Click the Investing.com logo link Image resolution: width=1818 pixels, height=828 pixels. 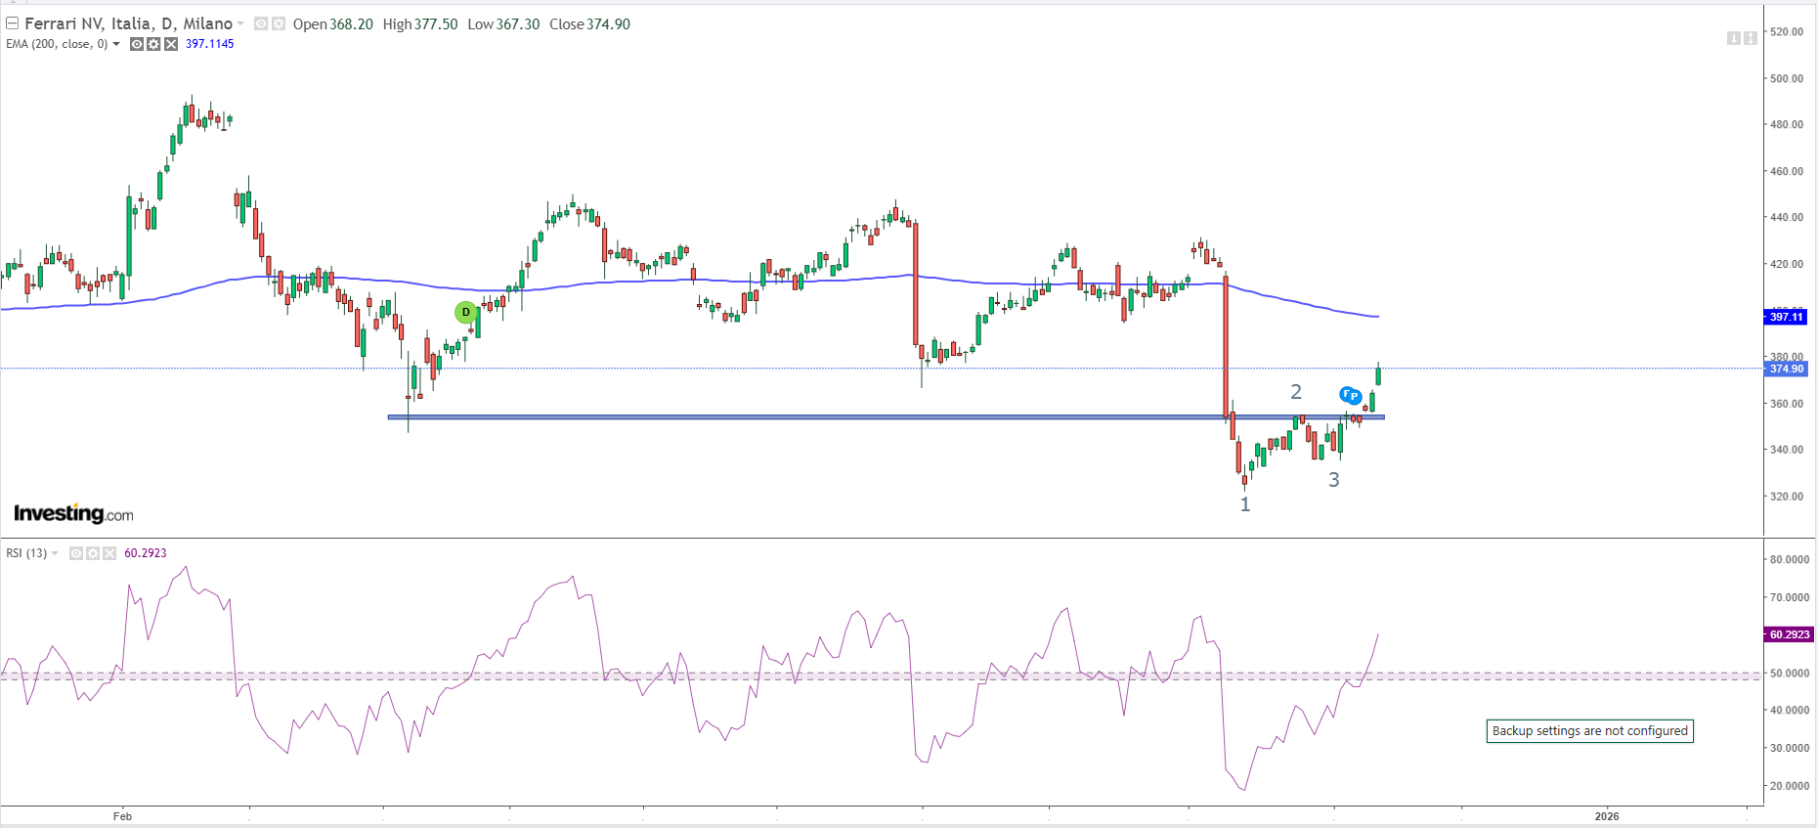click(x=73, y=514)
